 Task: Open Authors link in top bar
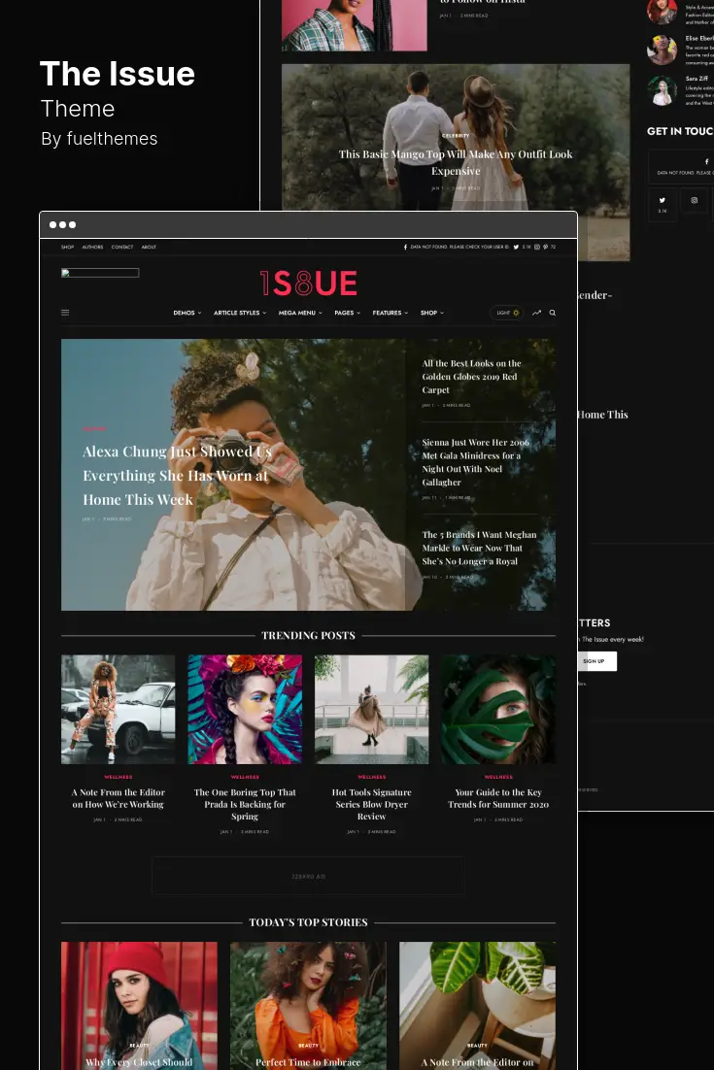click(93, 247)
